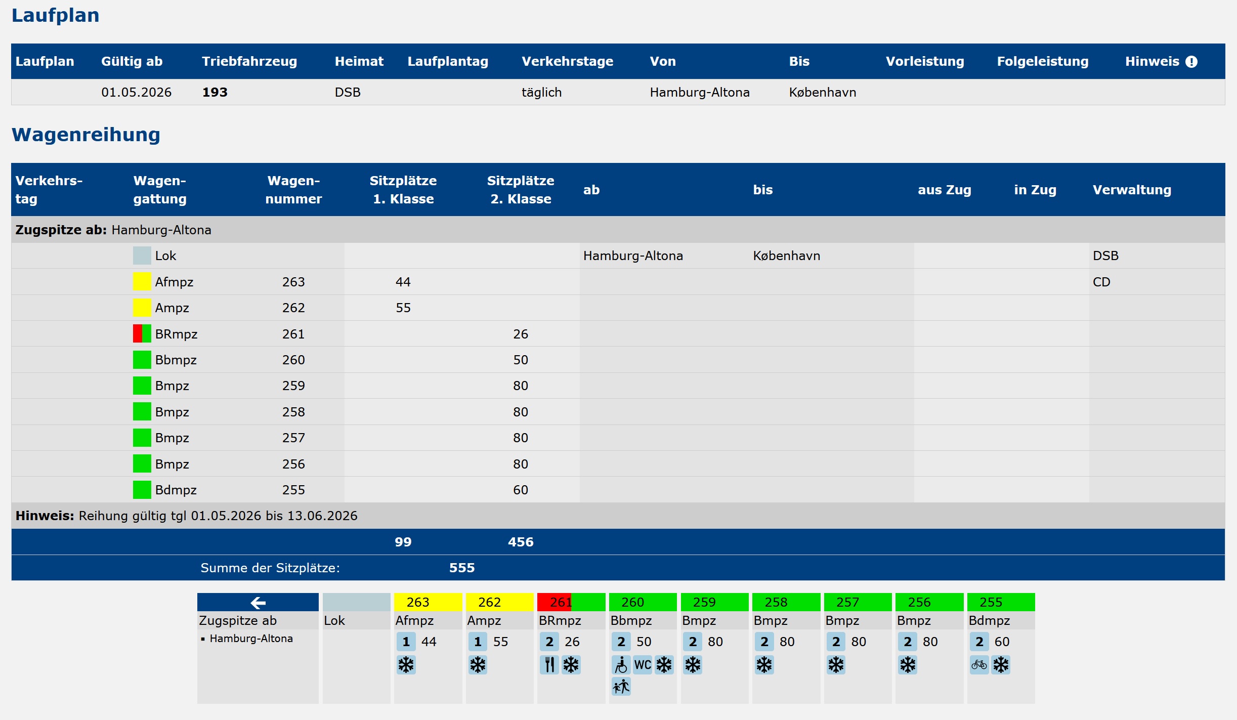Click the Wagennummer column header
This screenshot has width=1237, height=720.
click(293, 190)
